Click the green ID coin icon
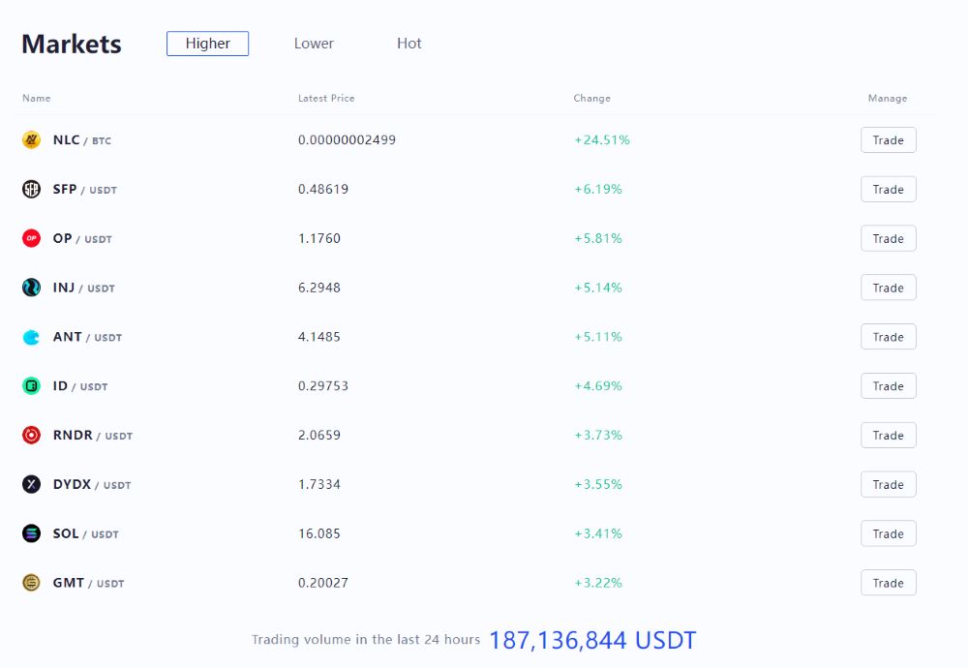The width and height of the screenshot is (968, 668). [x=32, y=386]
